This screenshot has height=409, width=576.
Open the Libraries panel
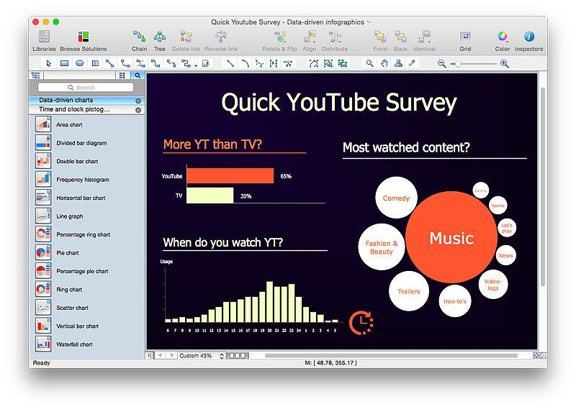click(x=44, y=41)
